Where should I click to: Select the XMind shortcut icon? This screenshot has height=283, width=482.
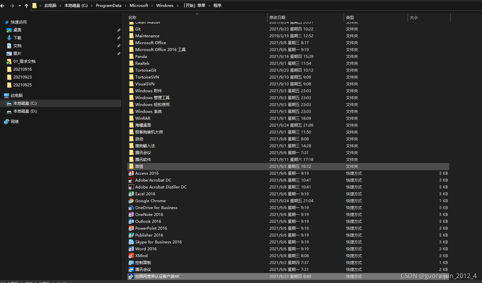[131, 256]
